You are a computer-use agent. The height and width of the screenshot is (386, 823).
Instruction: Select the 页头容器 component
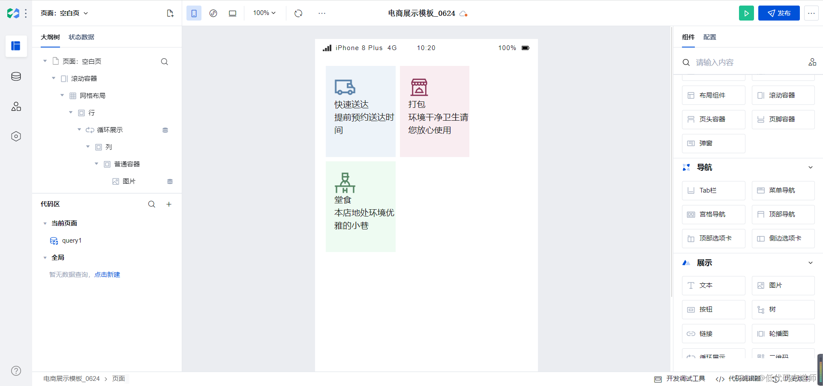click(714, 119)
